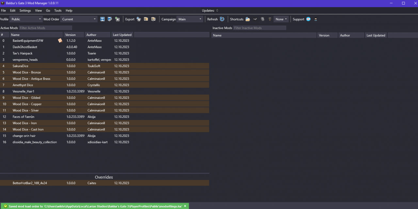Add a new mod order with the plus icon
Viewport: 418px width, 209px height.
click(x=117, y=19)
